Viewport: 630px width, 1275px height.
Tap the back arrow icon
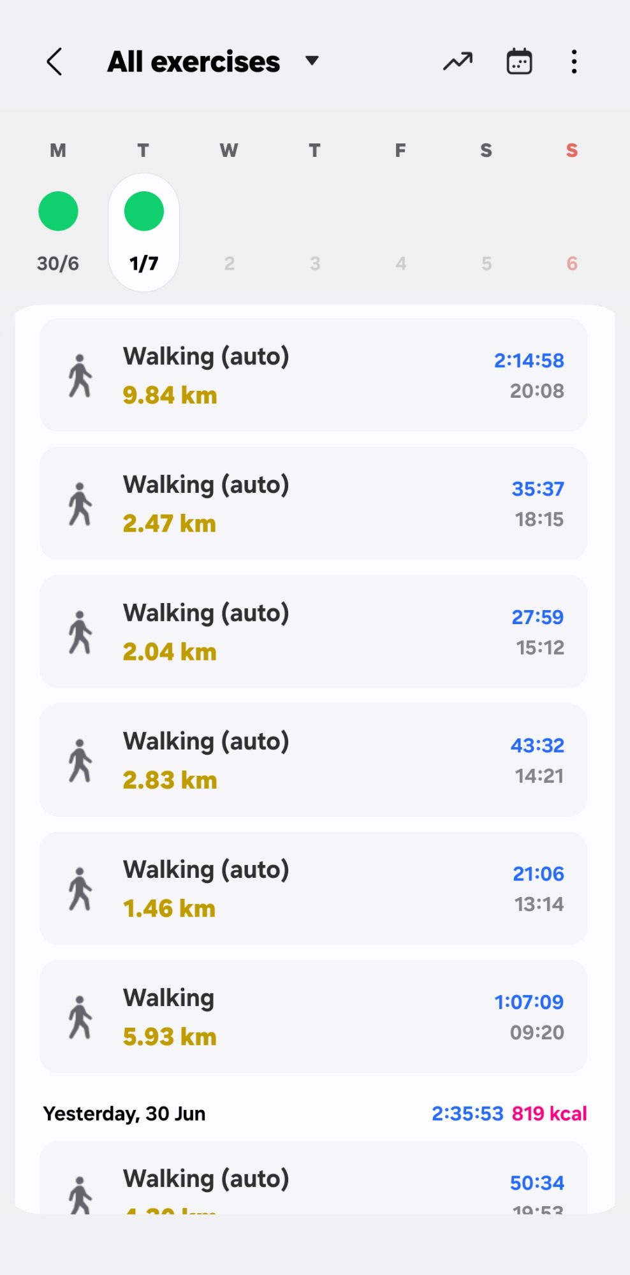(55, 62)
